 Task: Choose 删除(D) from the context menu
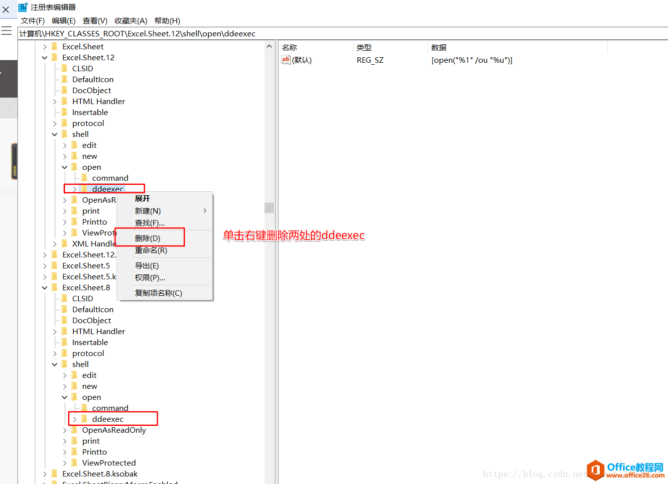[x=149, y=237]
